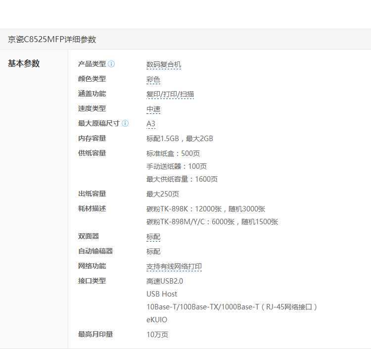Select the 涵盖功能 label
The image size is (371, 349).
click(x=92, y=94)
